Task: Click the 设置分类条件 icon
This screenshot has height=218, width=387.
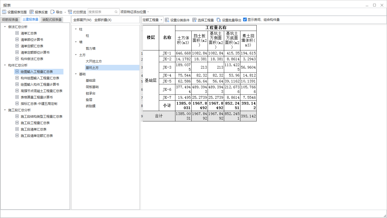Action: [167, 20]
